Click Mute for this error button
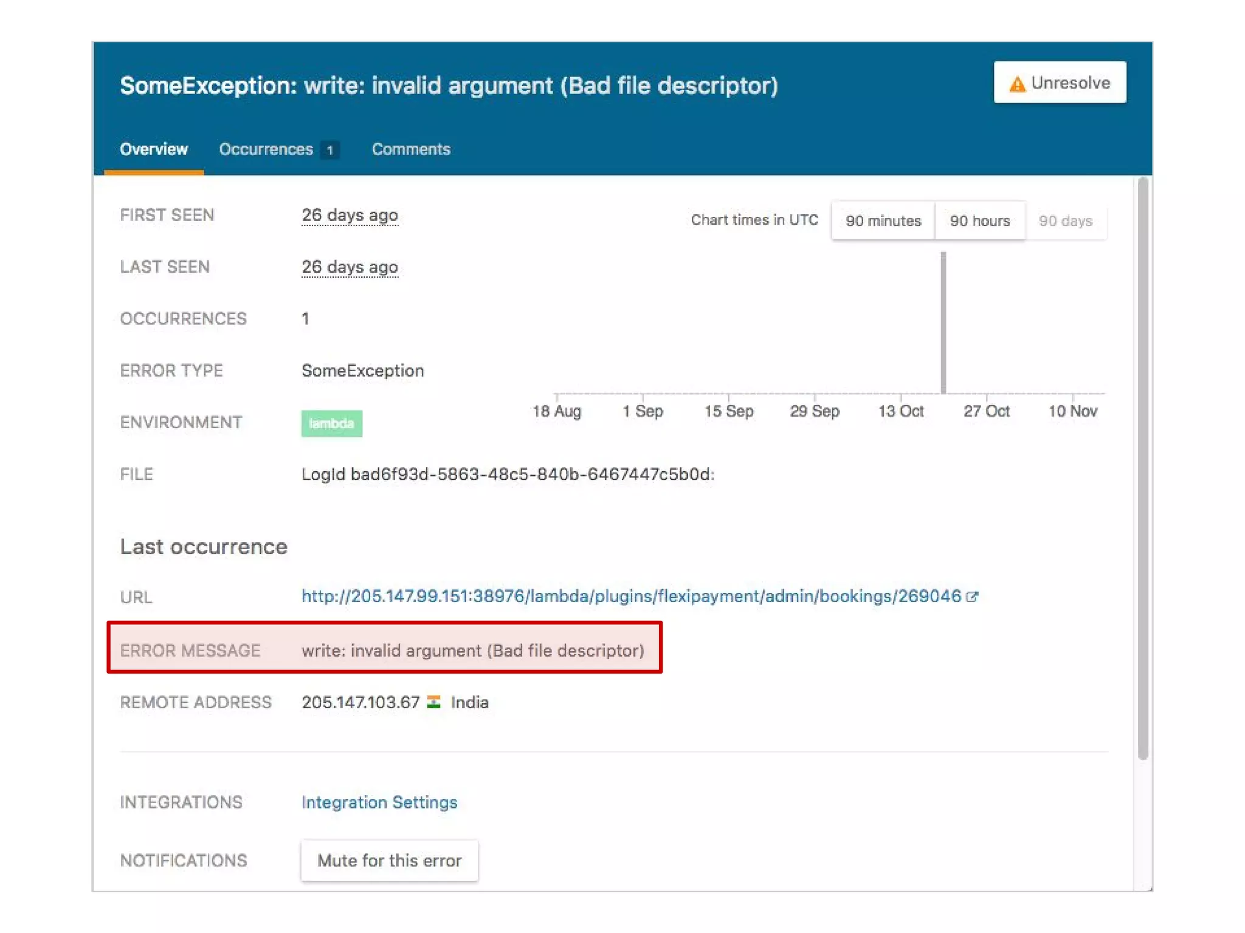This screenshot has height=933, width=1245. (x=389, y=860)
